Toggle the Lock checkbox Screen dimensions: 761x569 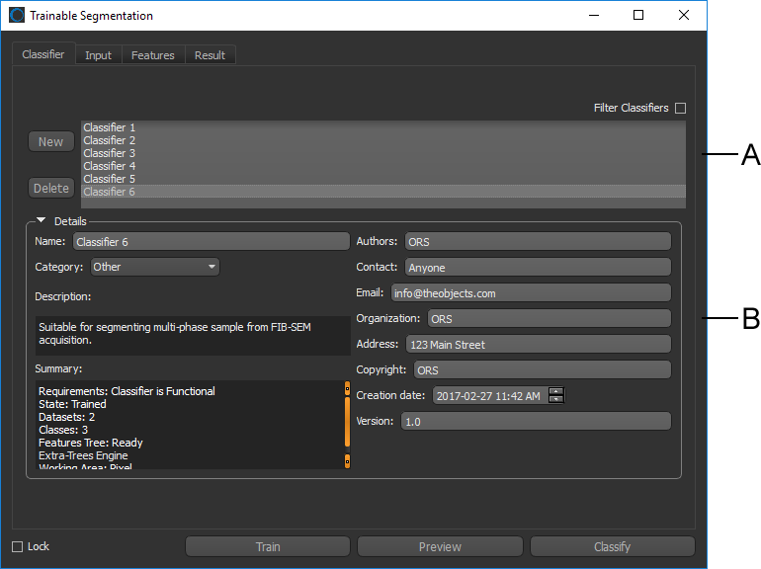17,546
